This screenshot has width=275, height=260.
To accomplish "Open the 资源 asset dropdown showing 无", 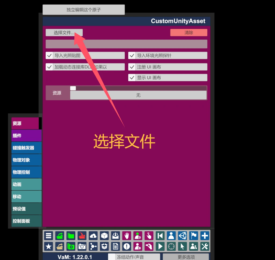I will pos(138,95).
